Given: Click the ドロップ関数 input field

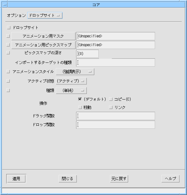Looking at the screenshot, I should click(x=116, y=125).
